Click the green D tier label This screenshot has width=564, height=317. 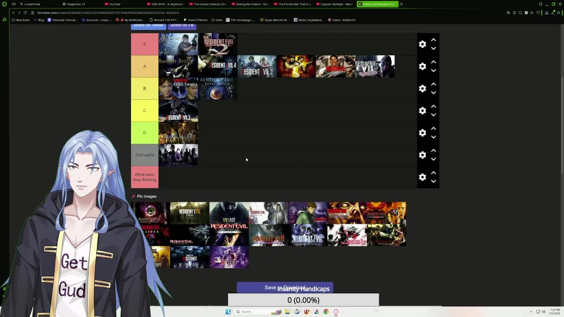[x=145, y=133]
